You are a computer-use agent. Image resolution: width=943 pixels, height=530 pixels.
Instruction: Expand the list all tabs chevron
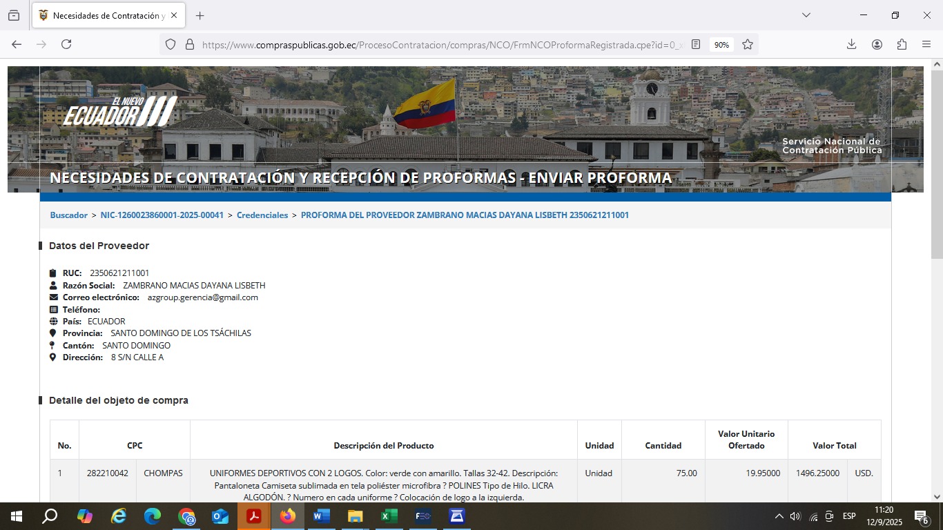tap(806, 15)
